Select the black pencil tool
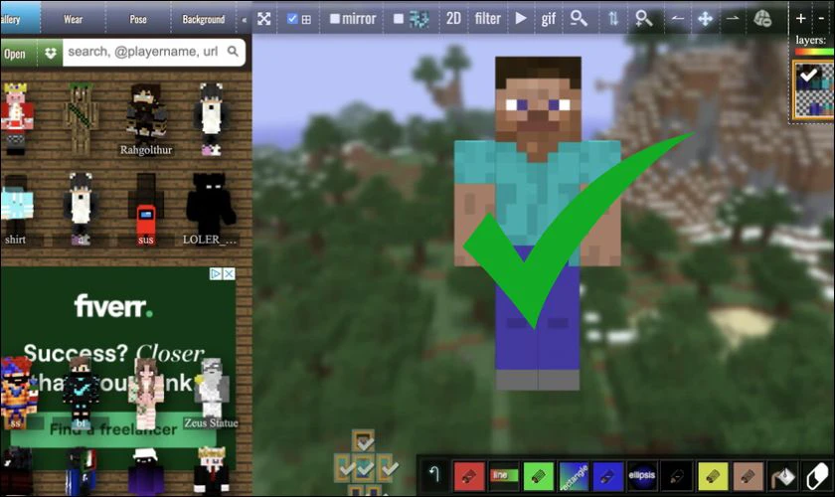The image size is (835, 497). [677, 476]
